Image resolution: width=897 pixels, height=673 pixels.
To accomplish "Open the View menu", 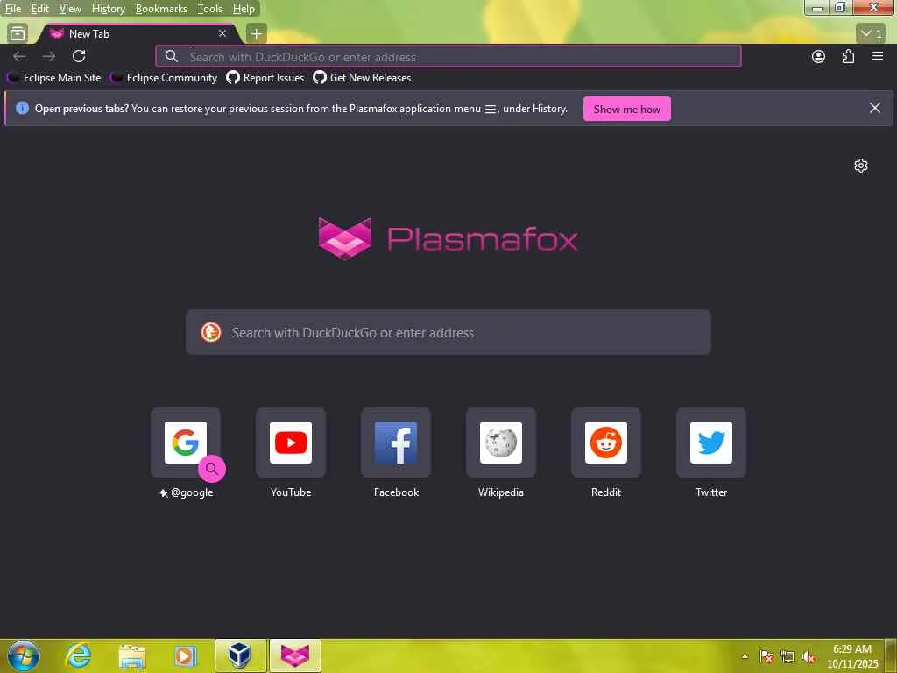I will (70, 9).
